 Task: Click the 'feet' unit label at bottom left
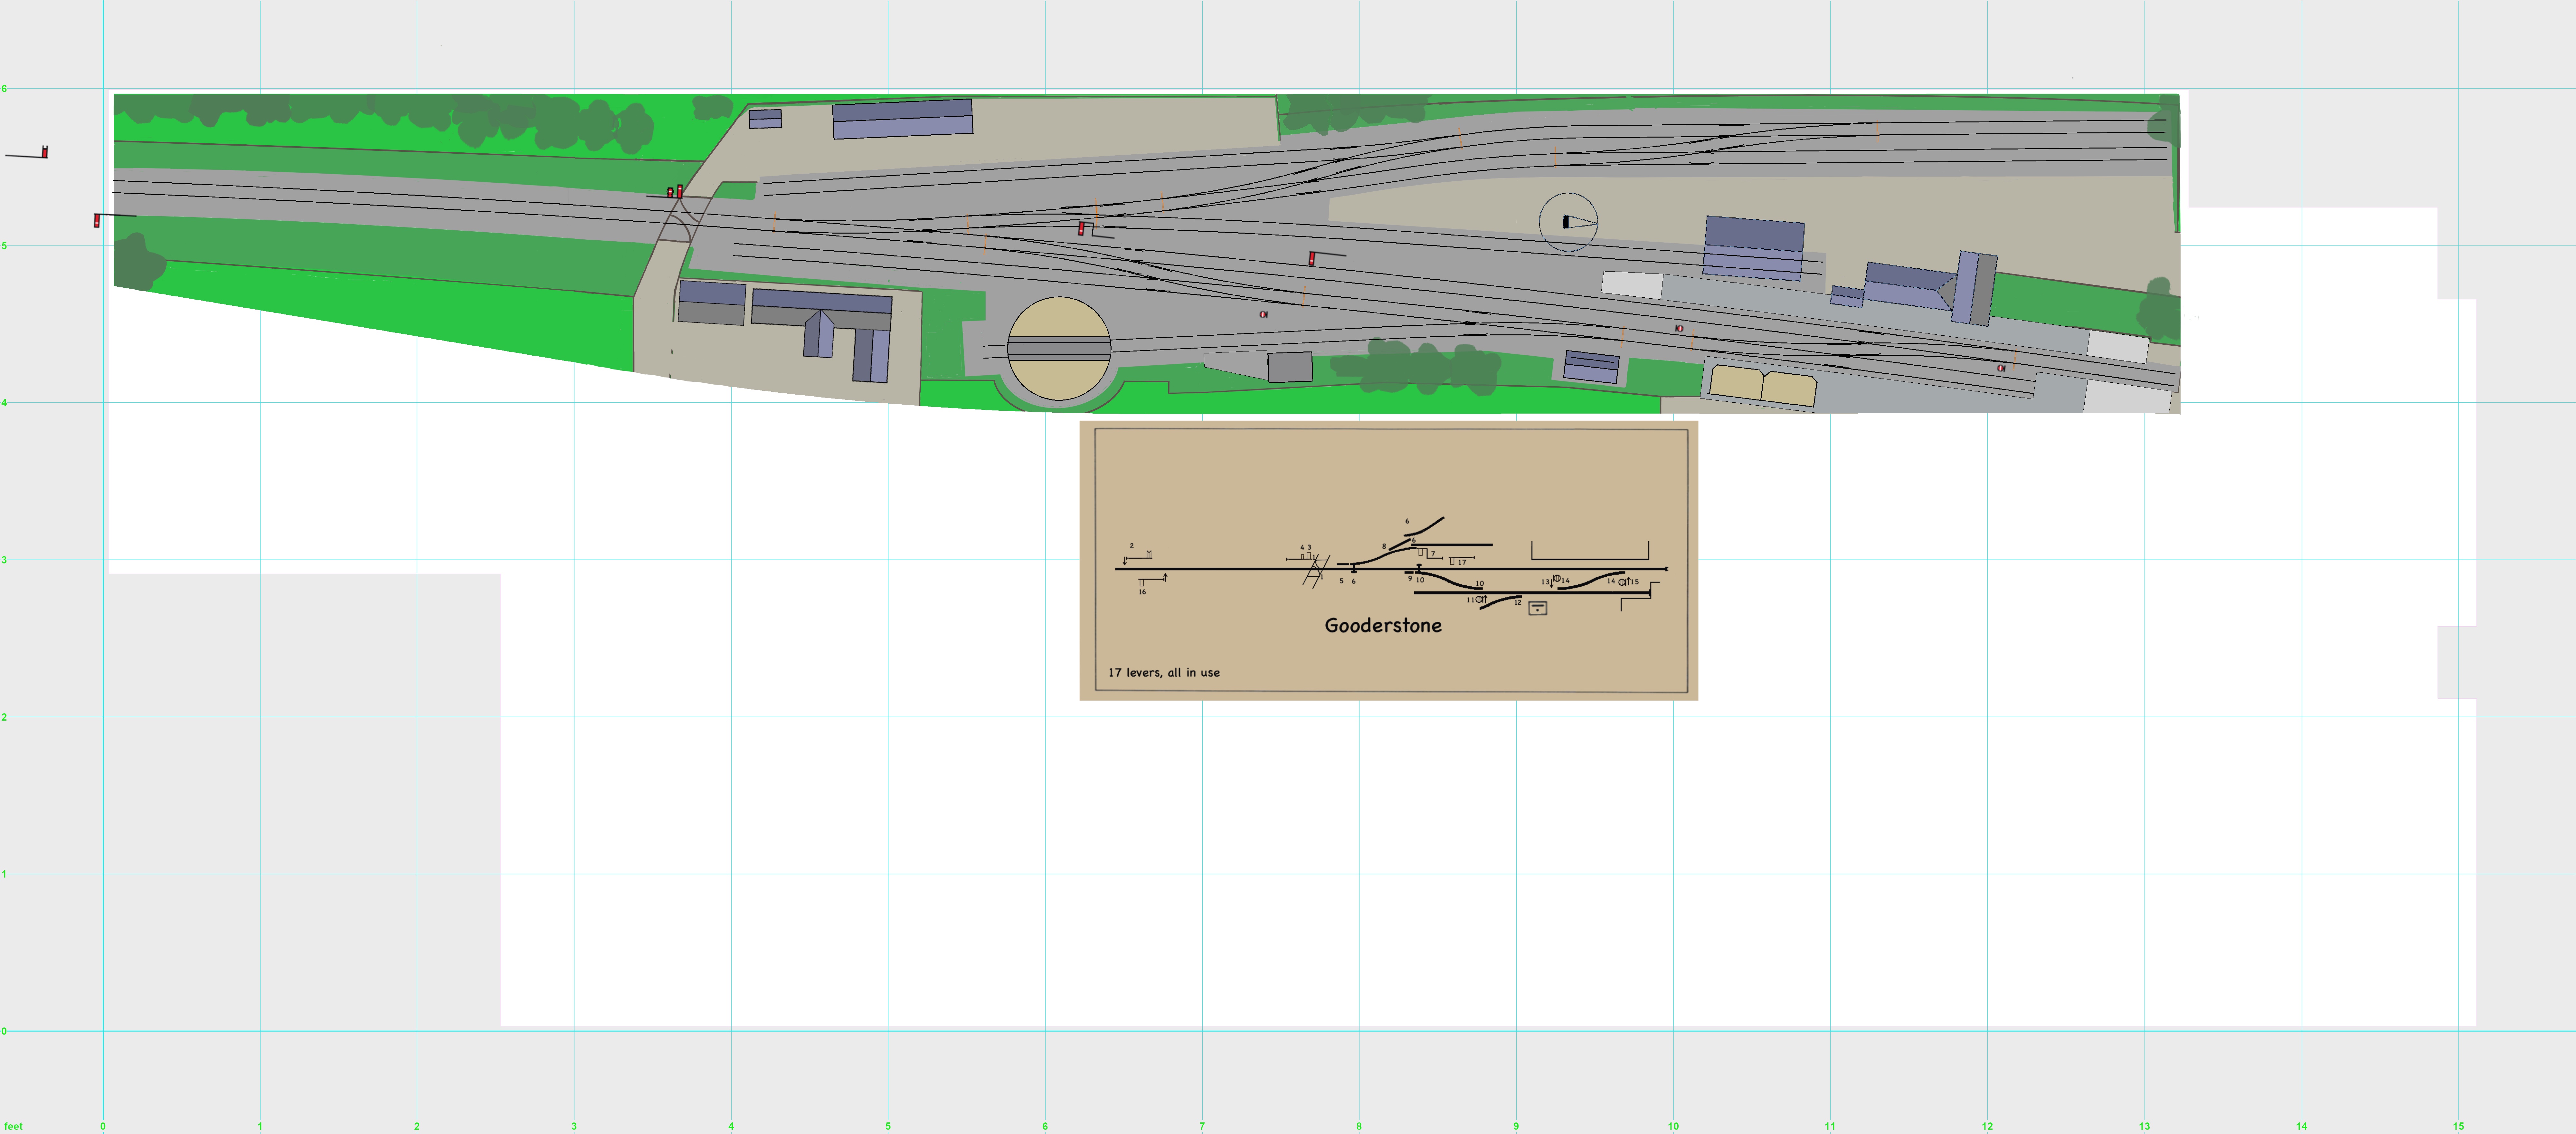pos(13,1126)
